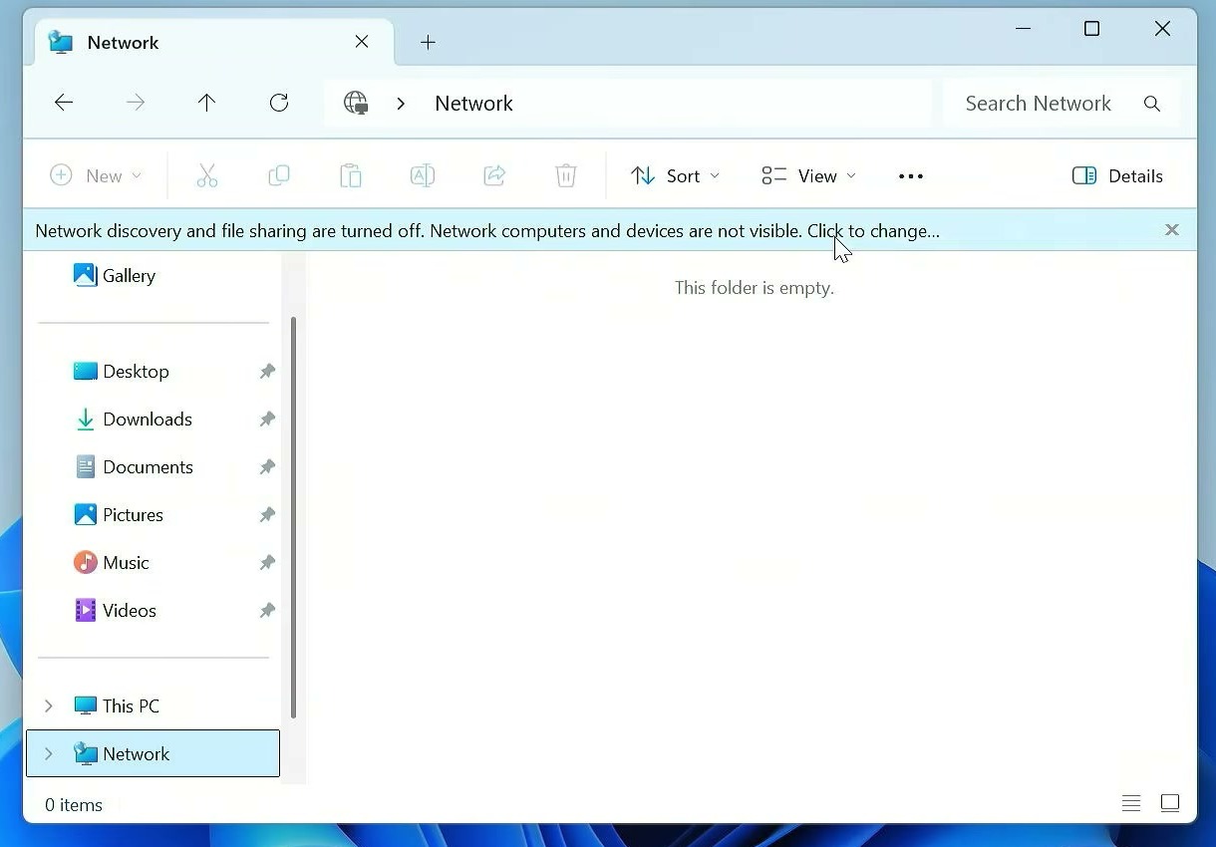Go up one folder level
This screenshot has height=847, width=1216.
206,103
